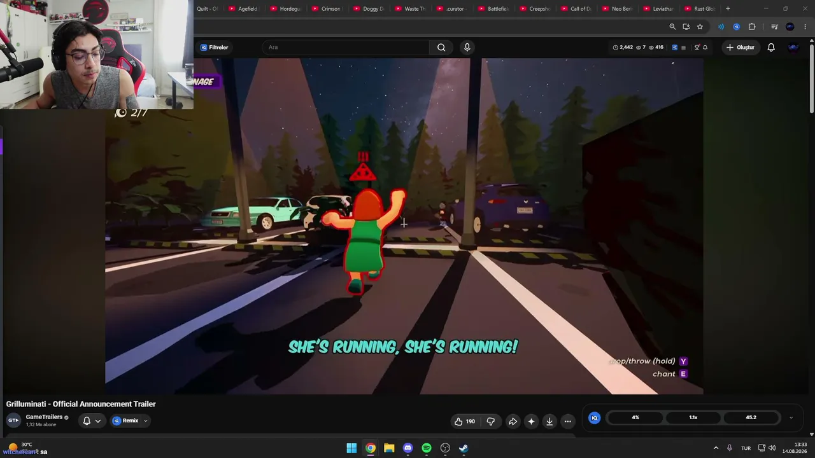Open the Chrome three-dot menu
The image size is (815, 458).
805,27
